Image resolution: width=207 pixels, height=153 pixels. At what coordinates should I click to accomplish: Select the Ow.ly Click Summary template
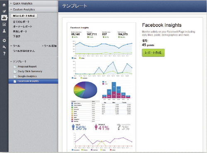[x=30, y=71]
